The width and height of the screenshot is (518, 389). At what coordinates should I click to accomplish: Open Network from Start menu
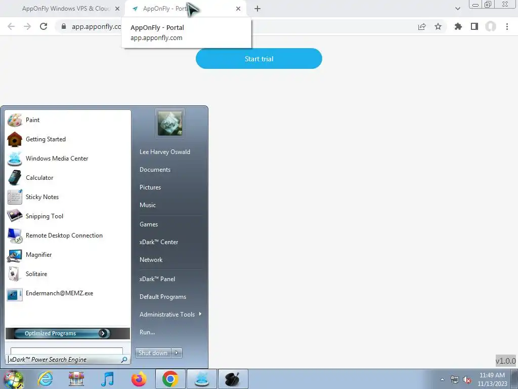click(x=151, y=260)
